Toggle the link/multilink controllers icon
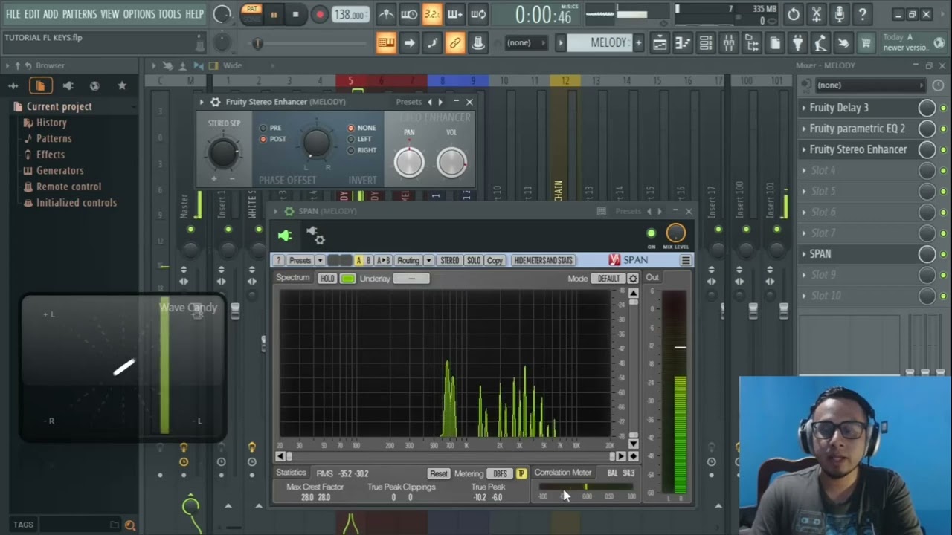 (x=455, y=43)
